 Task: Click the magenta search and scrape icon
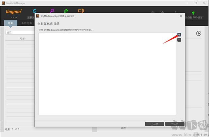coord(52,11)
